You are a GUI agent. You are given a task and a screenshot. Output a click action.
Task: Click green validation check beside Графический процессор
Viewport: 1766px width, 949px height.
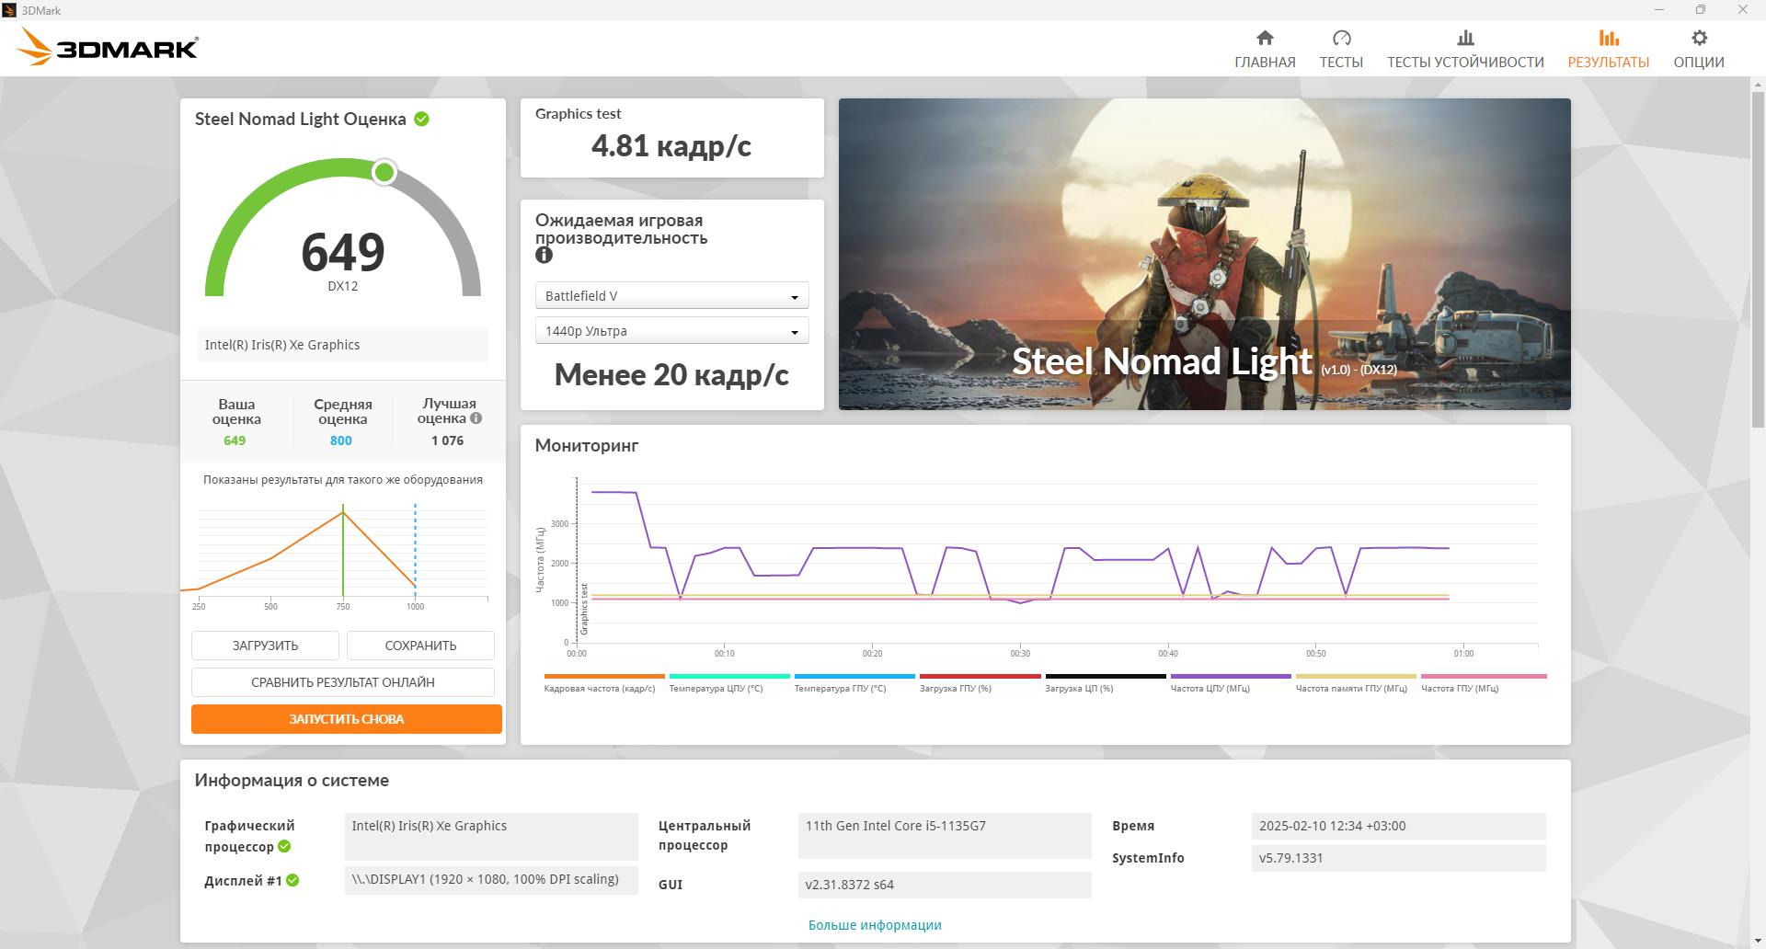pos(284,846)
